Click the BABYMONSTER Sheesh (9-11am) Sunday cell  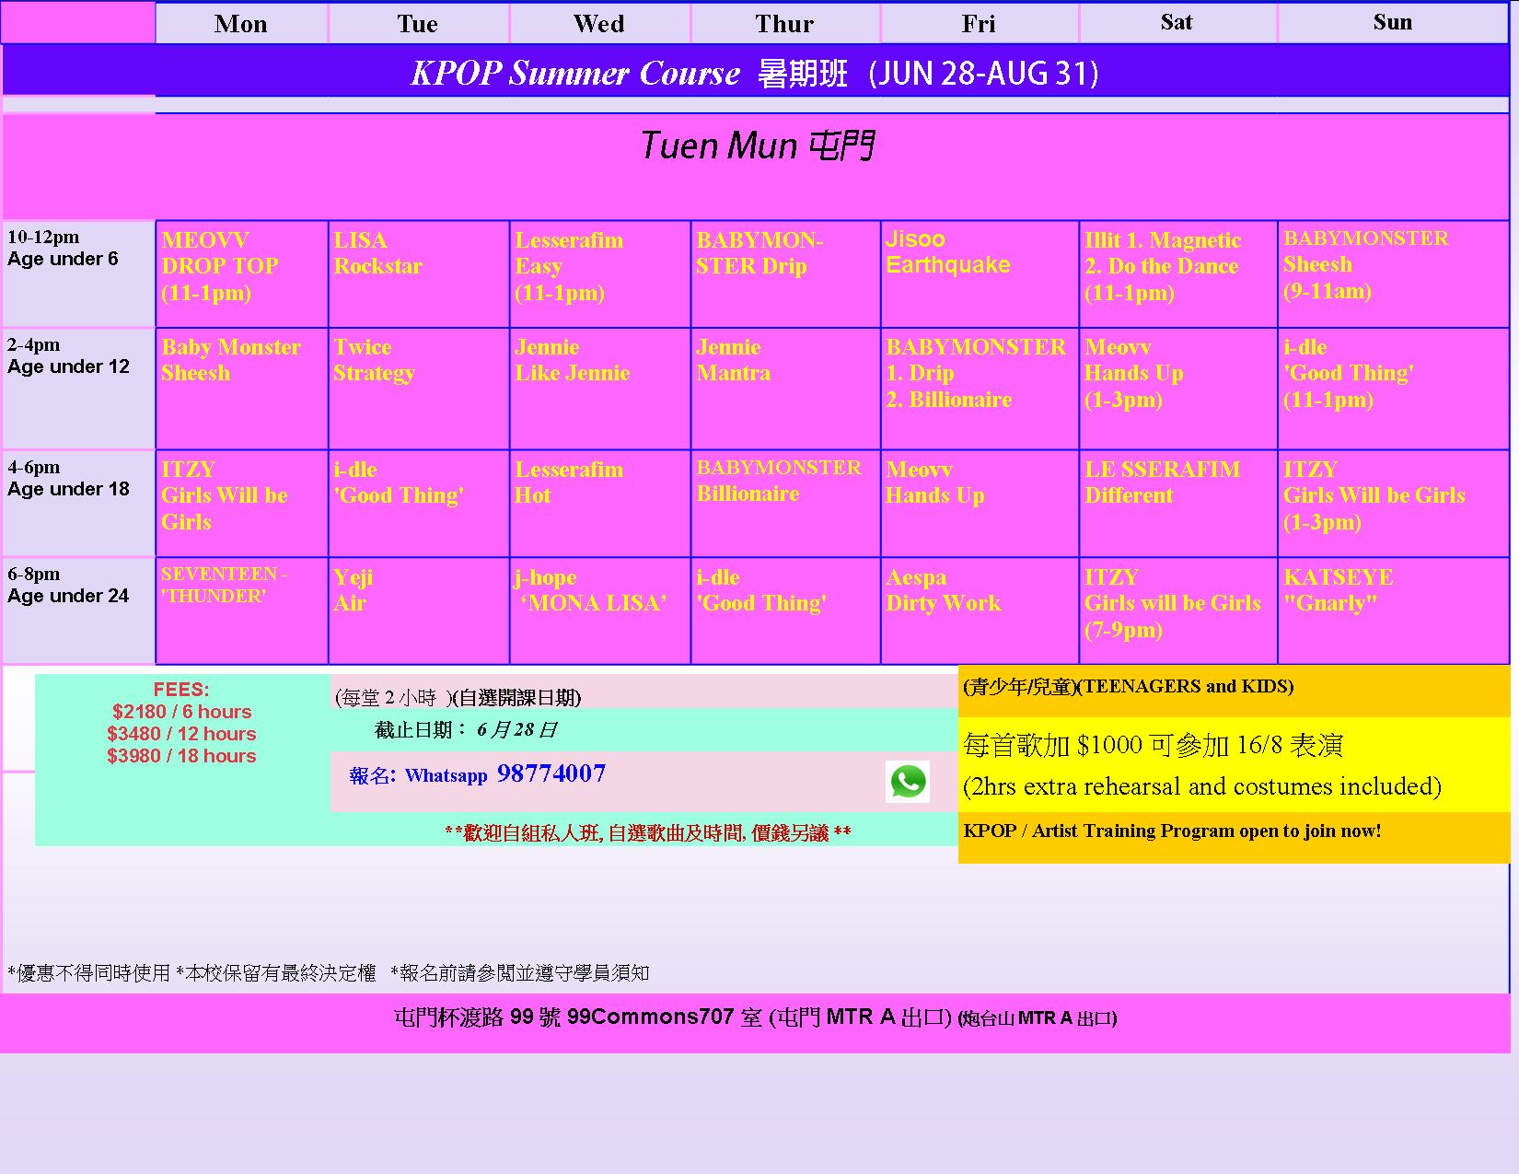click(x=1394, y=273)
